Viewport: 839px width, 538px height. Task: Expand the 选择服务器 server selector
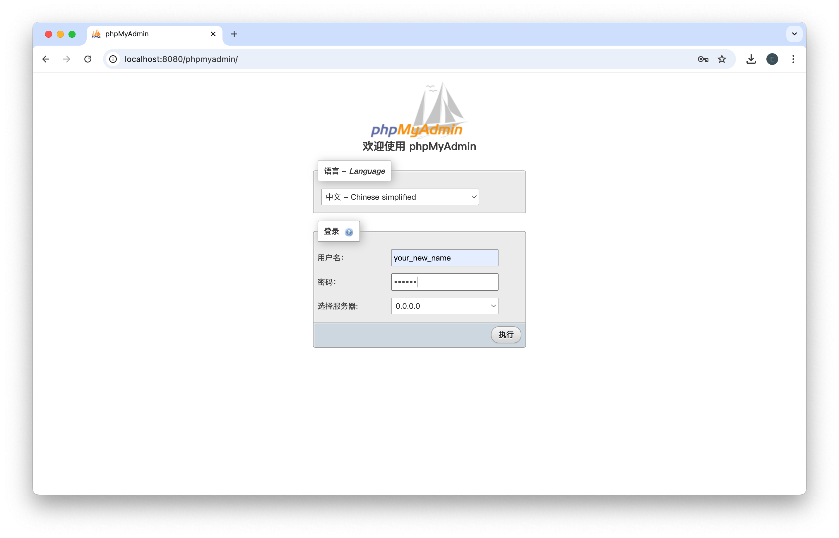point(444,305)
